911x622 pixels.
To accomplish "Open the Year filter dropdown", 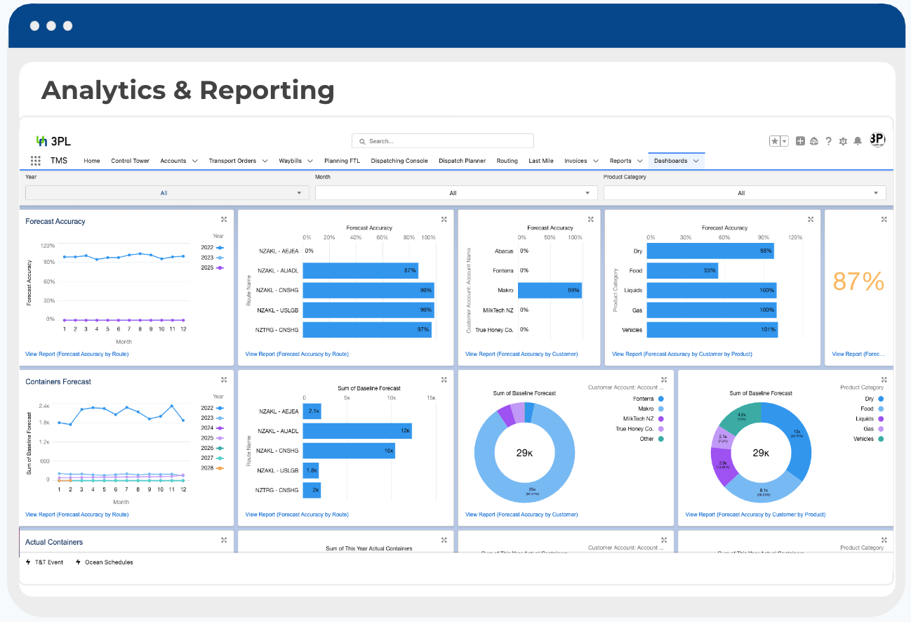I will 167,193.
